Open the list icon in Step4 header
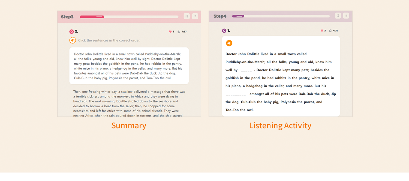Viewport: 409px width, 181px height. coord(346,16)
